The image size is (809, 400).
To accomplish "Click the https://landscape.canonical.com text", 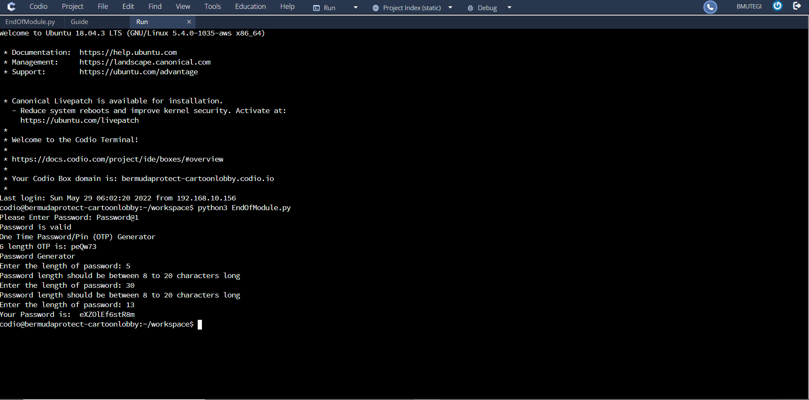I will pyautogui.click(x=145, y=62).
